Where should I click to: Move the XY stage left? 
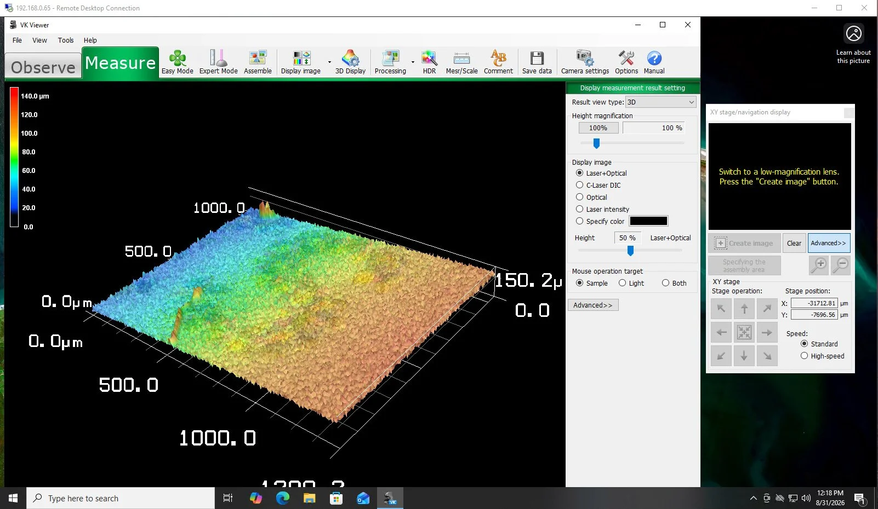click(721, 332)
